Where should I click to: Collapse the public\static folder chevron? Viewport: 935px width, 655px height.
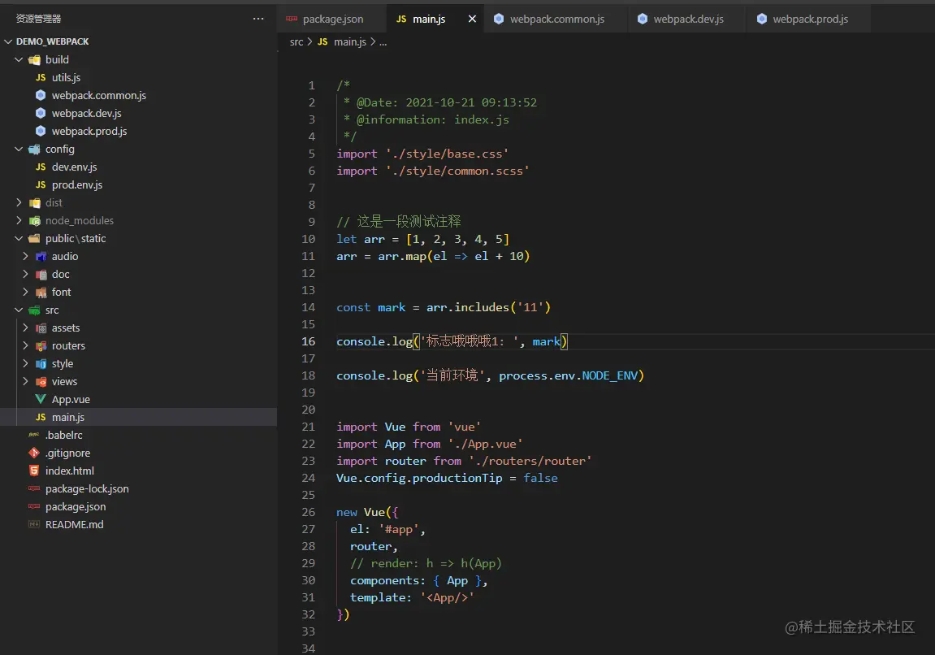[19, 239]
